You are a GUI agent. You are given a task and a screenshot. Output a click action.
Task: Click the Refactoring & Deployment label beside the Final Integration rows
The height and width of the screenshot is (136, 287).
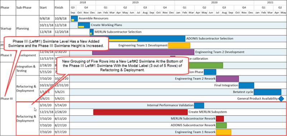26,88
